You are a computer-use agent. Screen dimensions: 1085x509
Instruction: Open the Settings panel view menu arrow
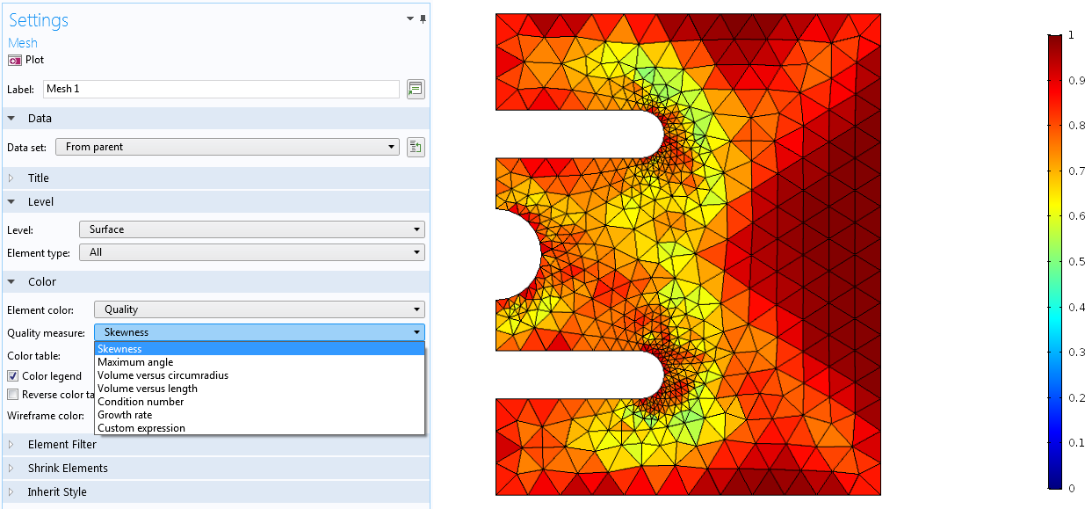click(x=410, y=18)
